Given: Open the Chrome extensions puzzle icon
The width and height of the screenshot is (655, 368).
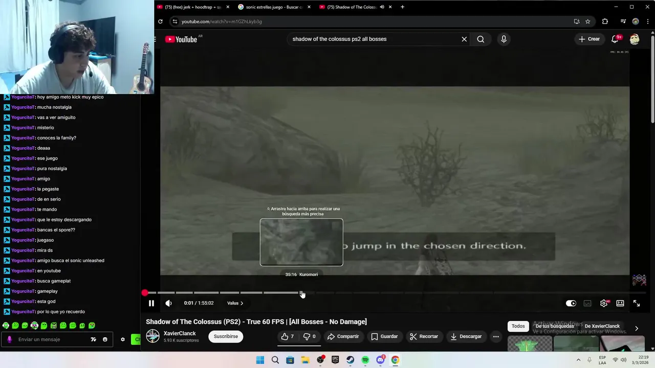Looking at the screenshot, I should pyautogui.click(x=605, y=21).
